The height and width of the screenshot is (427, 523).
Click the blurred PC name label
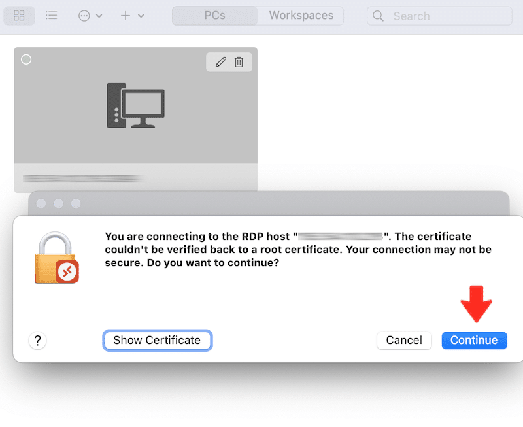point(84,179)
